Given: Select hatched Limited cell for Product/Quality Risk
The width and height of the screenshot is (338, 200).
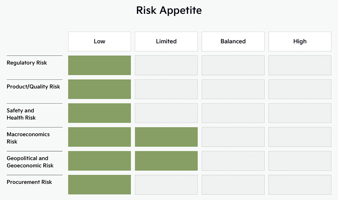Looking at the screenshot, I should 166,89.
